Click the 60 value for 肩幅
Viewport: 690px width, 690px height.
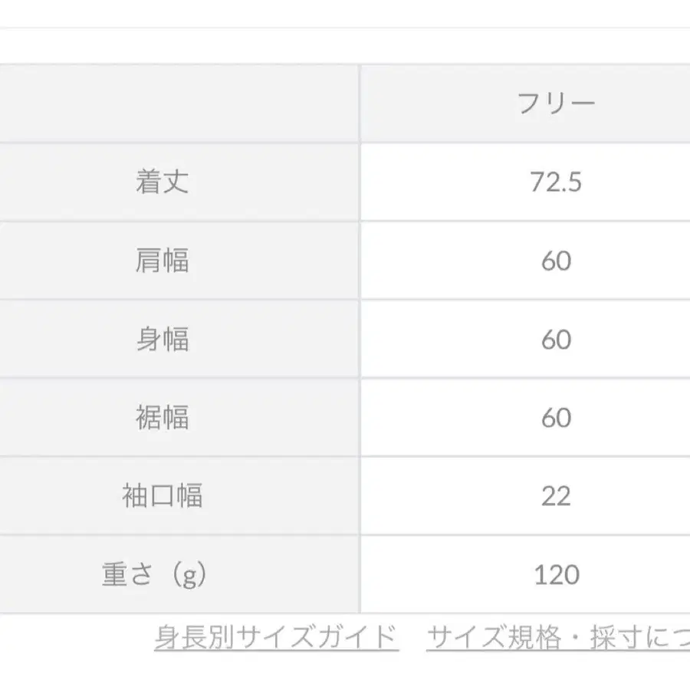click(556, 261)
